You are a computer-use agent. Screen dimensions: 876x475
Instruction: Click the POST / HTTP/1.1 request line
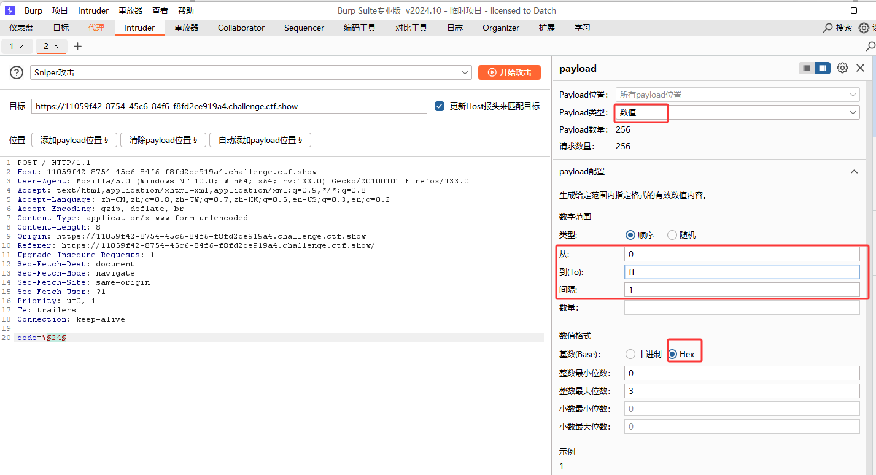(54, 163)
